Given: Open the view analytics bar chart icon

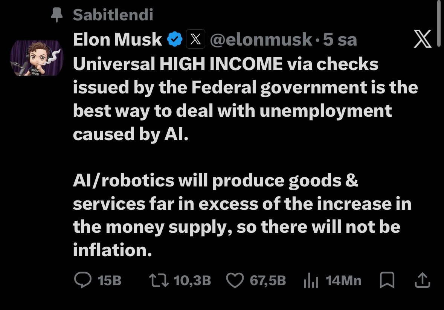Looking at the screenshot, I should pos(311,281).
